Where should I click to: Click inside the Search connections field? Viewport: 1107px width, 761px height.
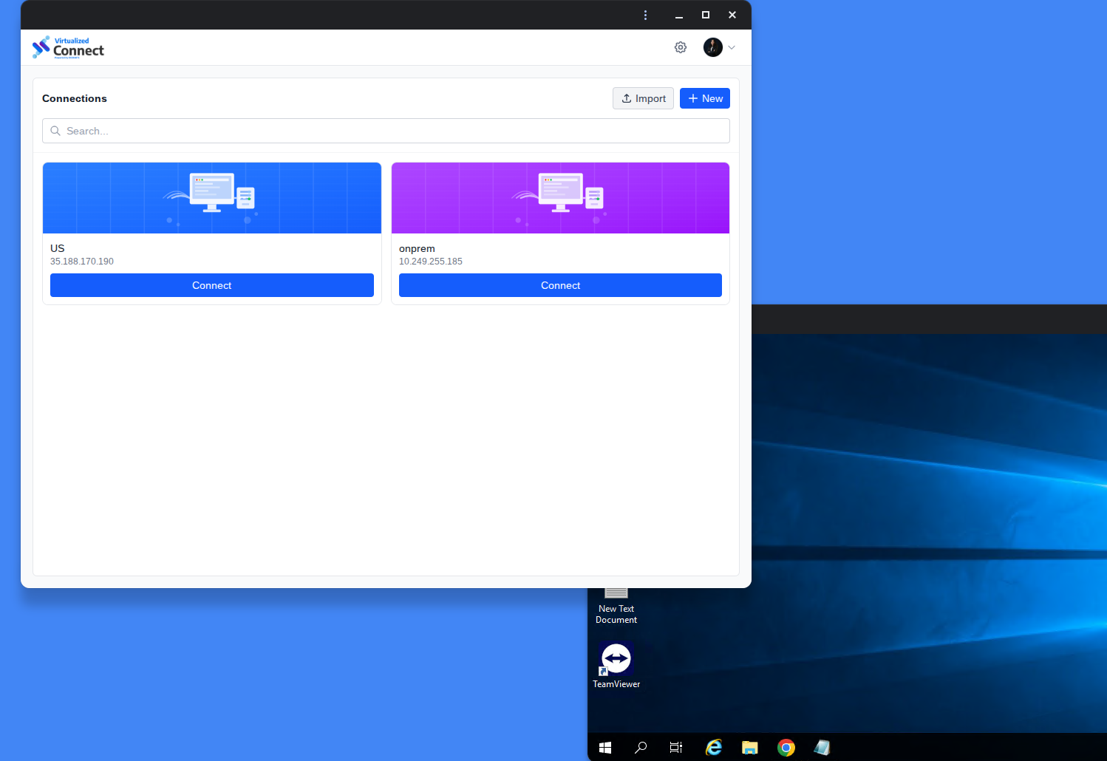point(296,131)
